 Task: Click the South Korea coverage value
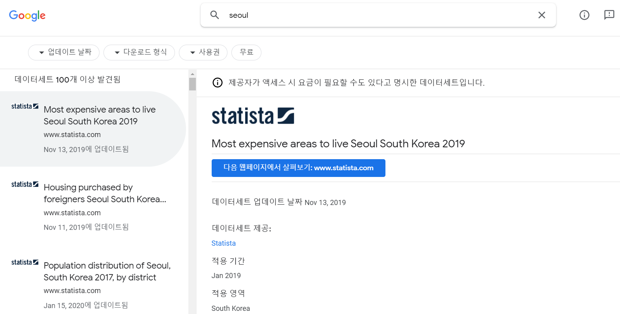tap(231, 308)
